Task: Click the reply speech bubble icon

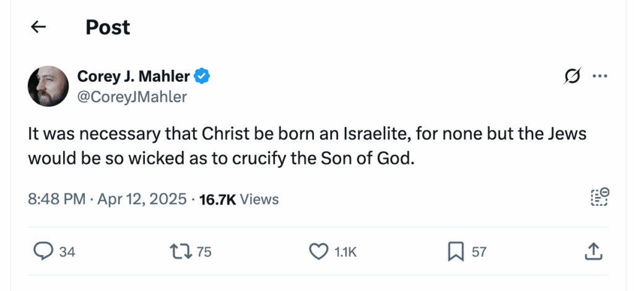Action: pyautogui.click(x=42, y=251)
